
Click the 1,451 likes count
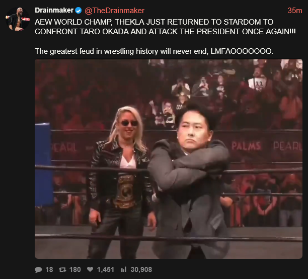[106, 269]
